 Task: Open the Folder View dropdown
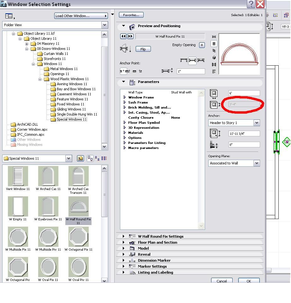coord(104,25)
